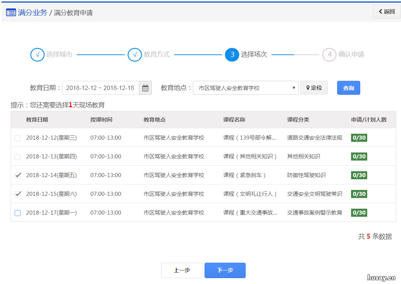
Task: Check the 2018-12-12(星期三) session checkbox
Action: [x=17, y=137]
